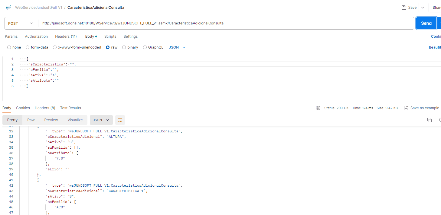Select the form-data radio button

tap(28, 47)
